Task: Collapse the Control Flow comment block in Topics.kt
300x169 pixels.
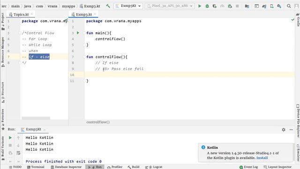Action: 20,33
